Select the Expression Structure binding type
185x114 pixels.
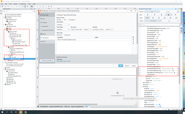tap(47, 30)
